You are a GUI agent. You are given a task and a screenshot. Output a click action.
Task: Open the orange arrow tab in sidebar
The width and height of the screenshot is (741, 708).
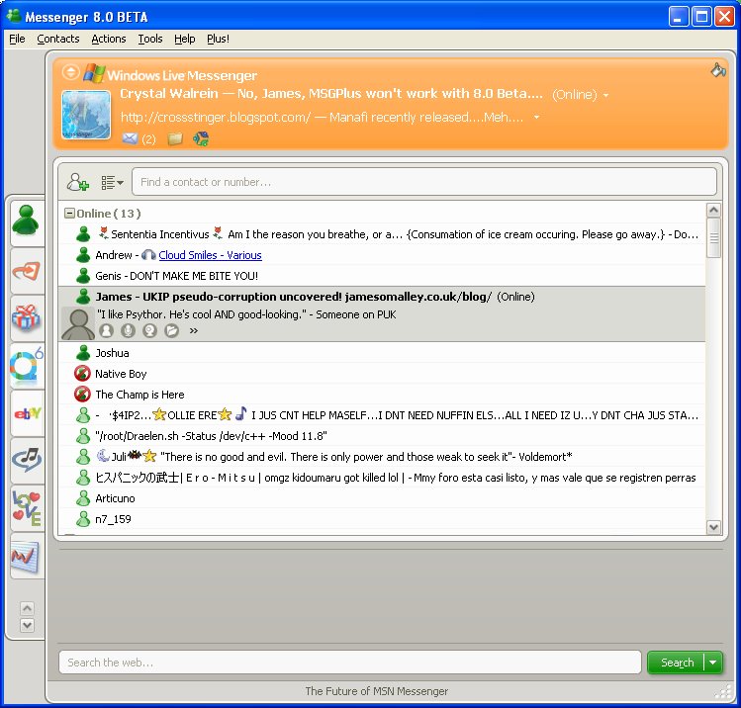[x=27, y=271]
